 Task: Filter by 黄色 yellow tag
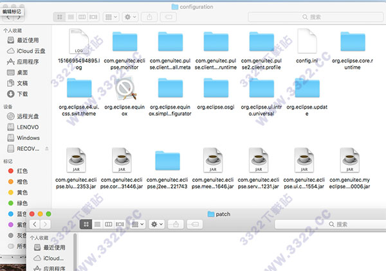pyautogui.click(x=18, y=193)
